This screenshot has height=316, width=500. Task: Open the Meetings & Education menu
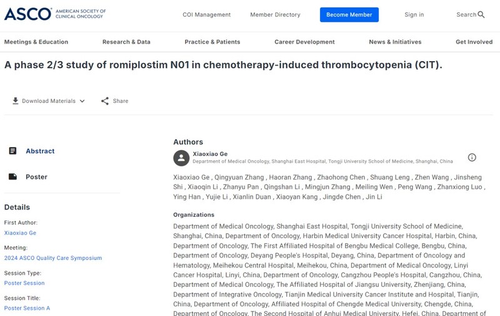coord(36,42)
